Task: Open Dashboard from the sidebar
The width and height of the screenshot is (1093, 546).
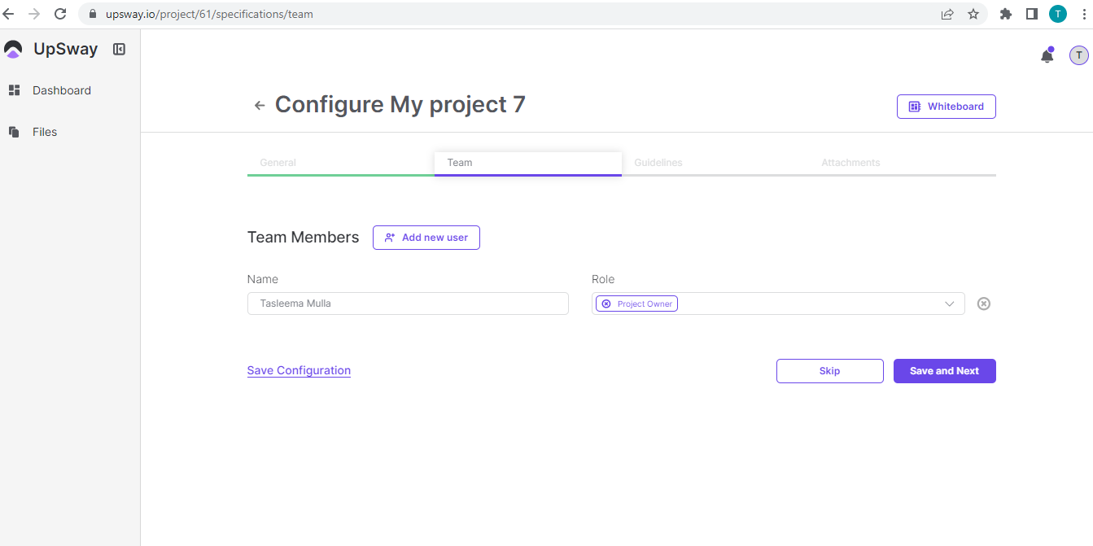Action: click(x=61, y=90)
